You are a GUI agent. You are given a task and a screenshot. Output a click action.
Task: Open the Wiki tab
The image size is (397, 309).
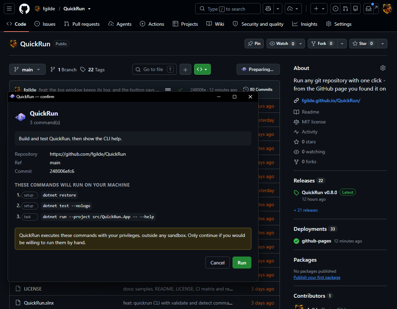click(215, 24)
